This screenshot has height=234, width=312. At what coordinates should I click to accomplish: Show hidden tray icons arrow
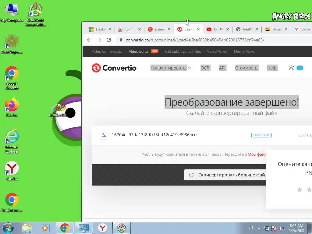pyautogui.click(x=259, y=228)
